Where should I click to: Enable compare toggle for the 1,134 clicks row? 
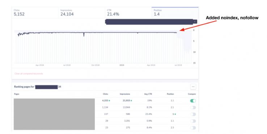[x=193, y=108]
